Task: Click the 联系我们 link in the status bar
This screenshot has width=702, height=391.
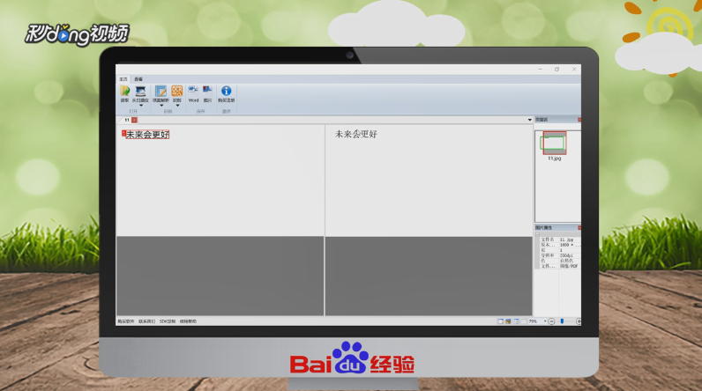Action: point(147,321)
